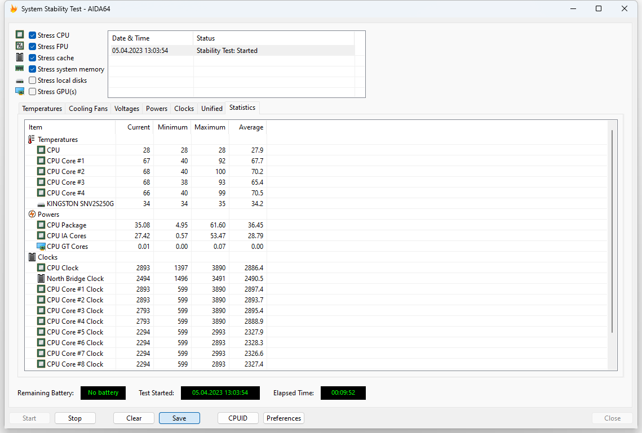
Task: Click the FPU stress test icon
Action: click(20, 46)
